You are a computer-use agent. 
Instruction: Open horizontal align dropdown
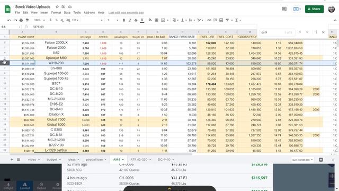point(175,20)
